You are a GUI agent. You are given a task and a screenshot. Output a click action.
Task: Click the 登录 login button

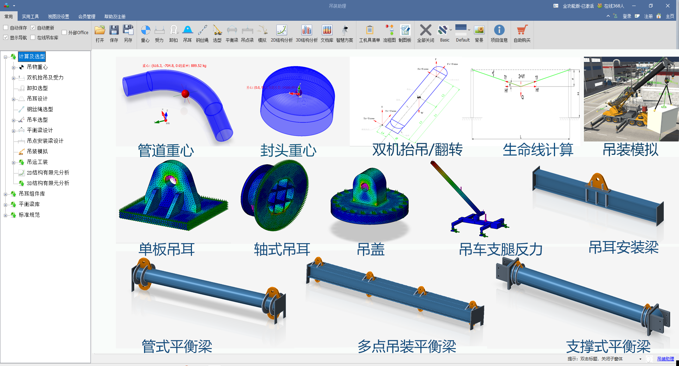pyautogui.click(x=627, y=16)
